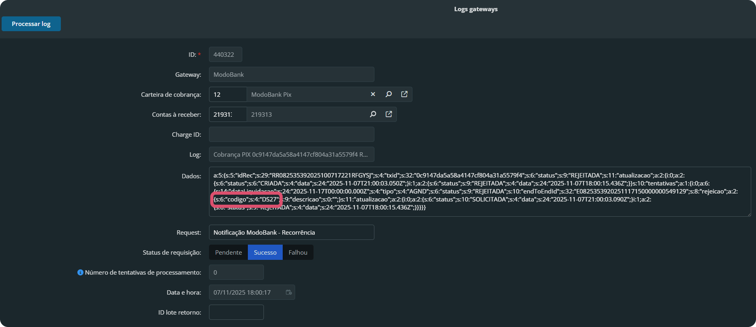Click the Log field with Cobrança PIX

coord(292,154)
